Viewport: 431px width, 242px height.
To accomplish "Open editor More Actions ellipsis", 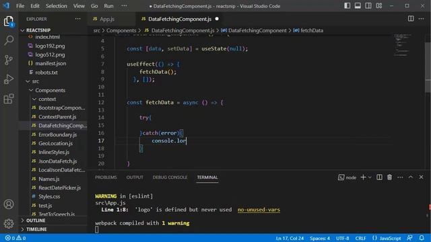I will click(x=421, y=19).
